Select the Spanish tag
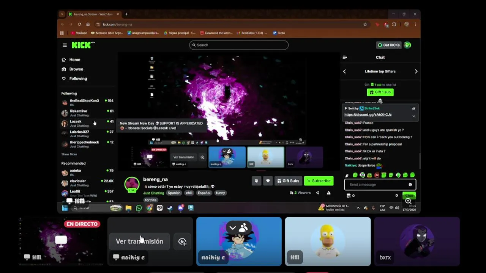 point(174,193)
